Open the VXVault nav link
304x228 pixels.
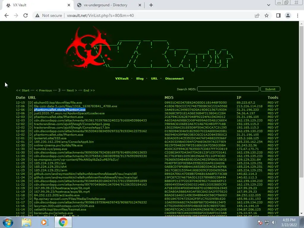122,78
